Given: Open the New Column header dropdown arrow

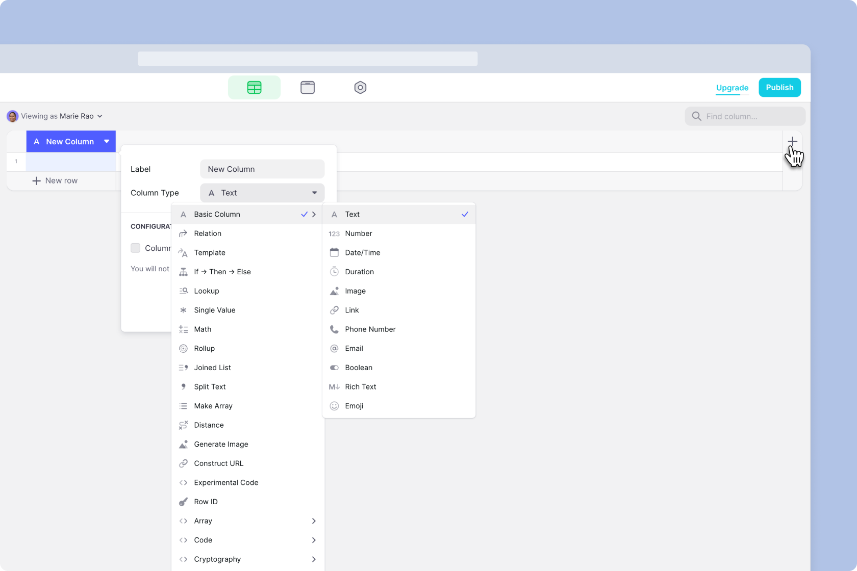Looking at the screenshot, I should tap(107, 142).
